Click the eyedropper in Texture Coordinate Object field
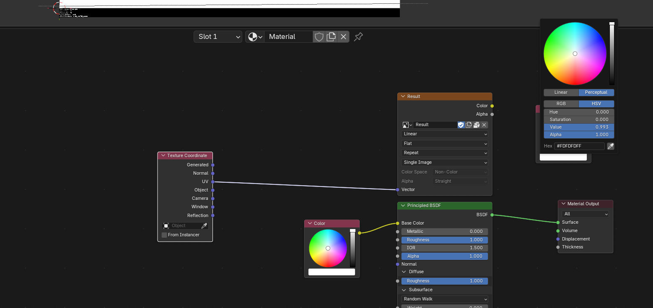 (x=204, y=226)
